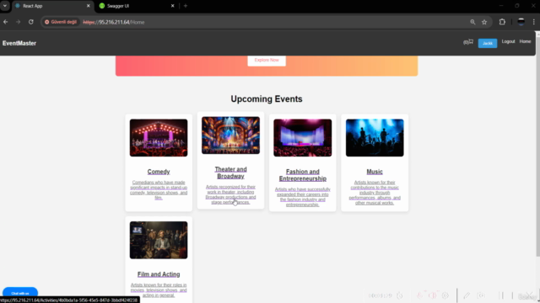Open the browser extensions puzzle icon

pyautogui.click(x=502, y=22)
